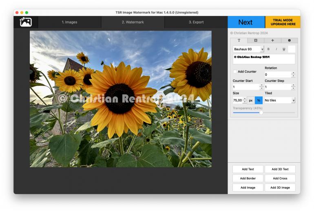Go to the 1. Images step

pyautogui.click(x=69, y=22)
